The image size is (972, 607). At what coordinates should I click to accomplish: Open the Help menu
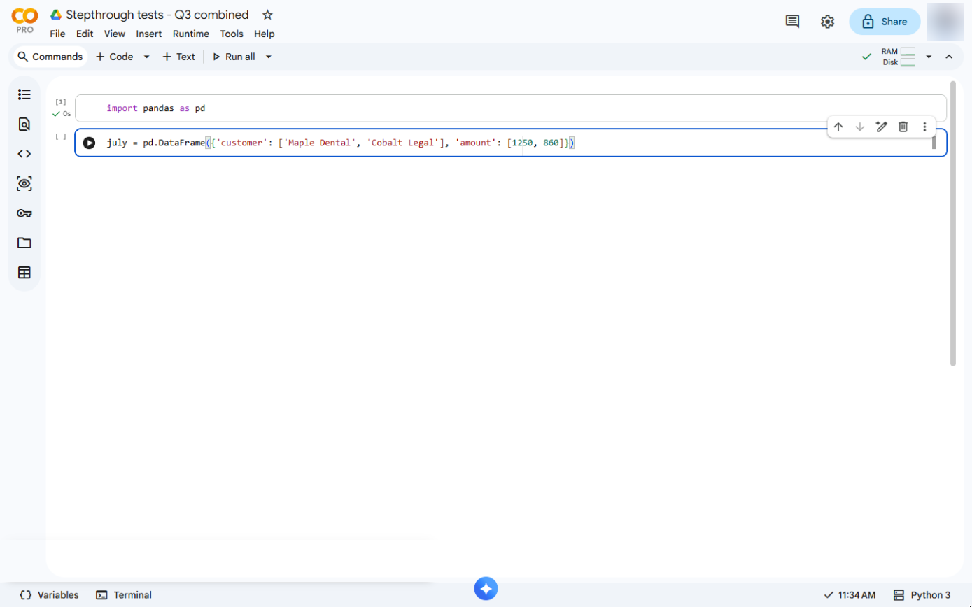pos(265,34)
